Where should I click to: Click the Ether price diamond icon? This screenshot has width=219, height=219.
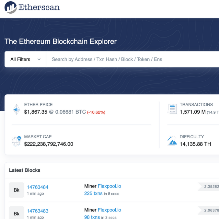coord(17,109)
